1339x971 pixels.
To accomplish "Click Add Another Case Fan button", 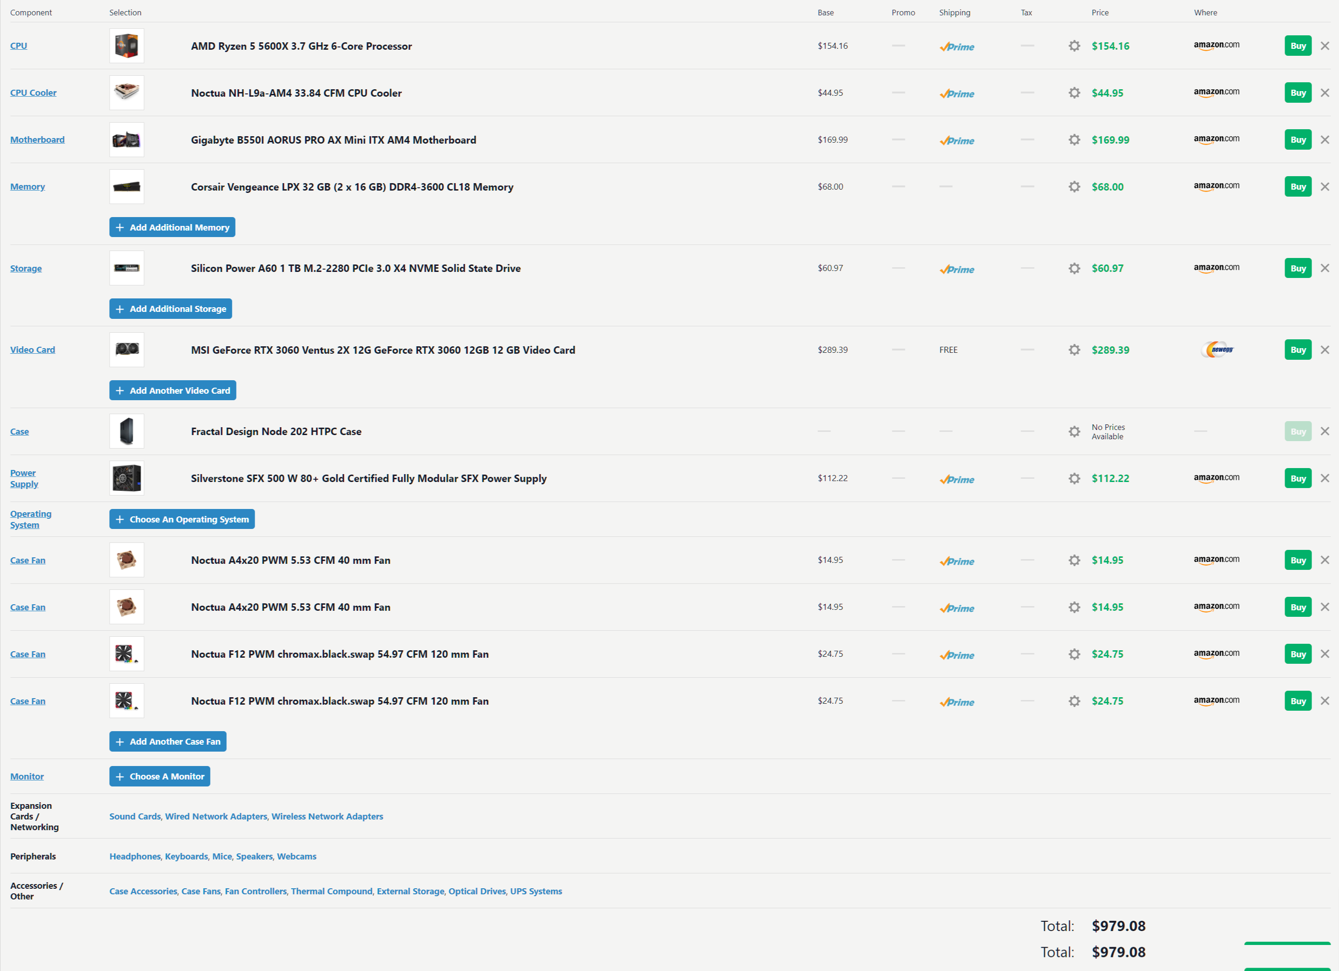I will pyautogui.click(x=168, y=742).
